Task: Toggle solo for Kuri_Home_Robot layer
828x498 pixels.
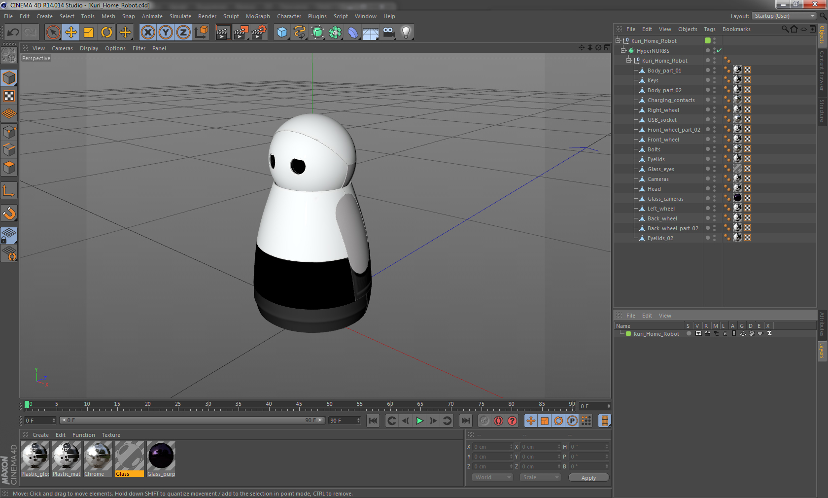Action: pyautogui.click(x=689, y=334)
